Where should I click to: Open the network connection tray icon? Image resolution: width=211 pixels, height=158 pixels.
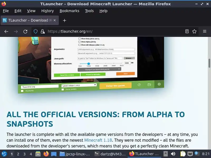190,154
